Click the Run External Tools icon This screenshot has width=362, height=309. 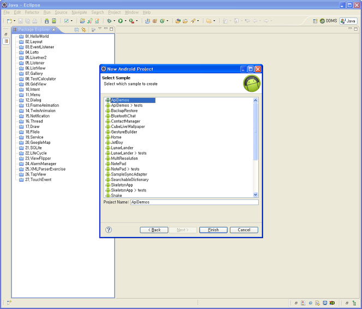pyautogui.click(x=132, y=21)
